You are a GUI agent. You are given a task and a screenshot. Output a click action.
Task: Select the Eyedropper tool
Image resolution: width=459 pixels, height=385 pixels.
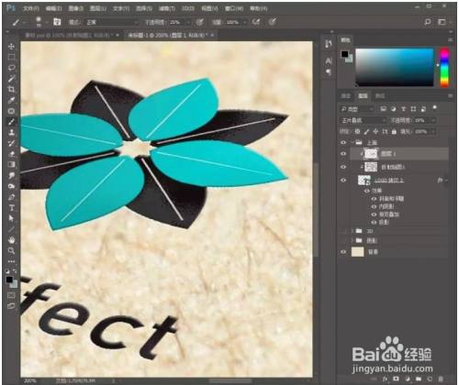coord(11,100)
